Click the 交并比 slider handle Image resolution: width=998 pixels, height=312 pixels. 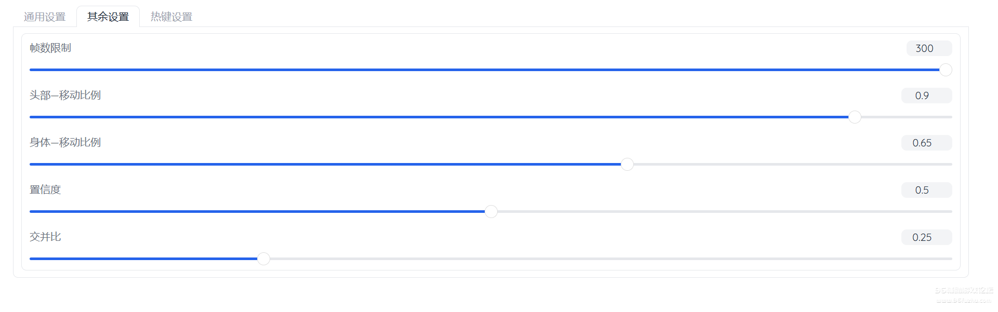264,259
